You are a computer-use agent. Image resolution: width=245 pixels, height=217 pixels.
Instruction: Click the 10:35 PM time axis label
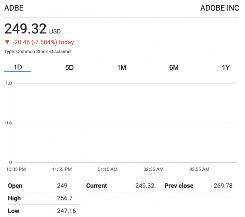[16, 169]
